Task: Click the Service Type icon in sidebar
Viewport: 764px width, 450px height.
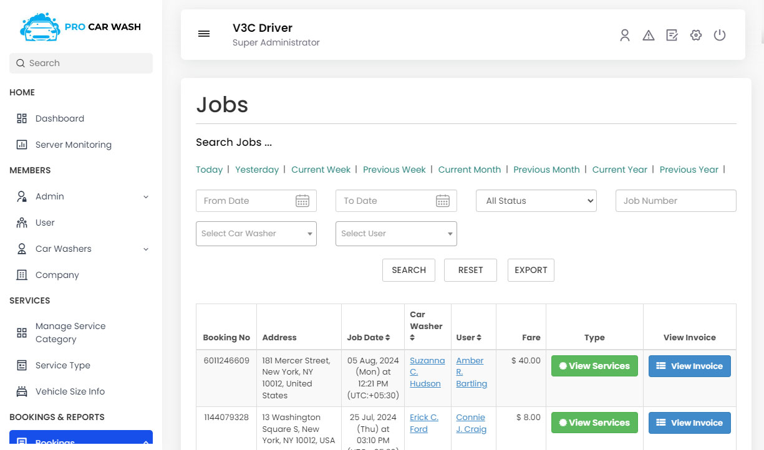Action: [x=22, y=365]
